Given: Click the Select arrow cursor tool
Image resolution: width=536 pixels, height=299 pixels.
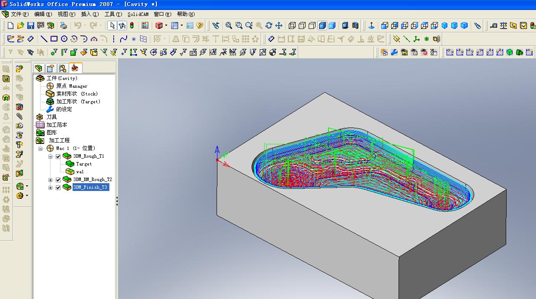Looking at the screenshot, I should pyautogui.click(x=112, y=25).
